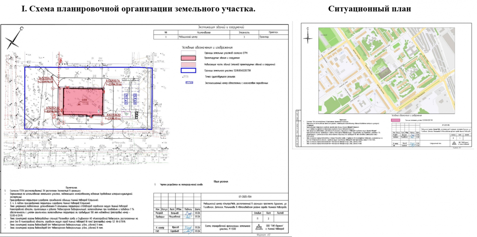Image resolution: width=477 pixels, height=237 pixels.
Task: Click the top-left red coordinate label beginning X=523534
Action: pos(46,79)
